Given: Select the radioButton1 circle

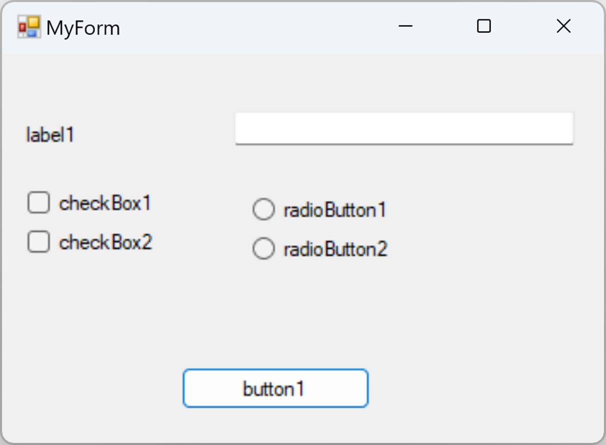Looking at the screenshot, I should (263, 209).
